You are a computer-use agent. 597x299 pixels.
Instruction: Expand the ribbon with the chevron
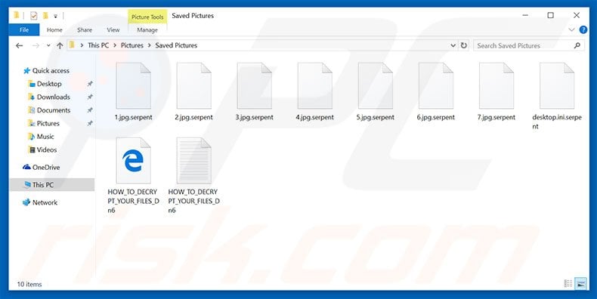571,29
